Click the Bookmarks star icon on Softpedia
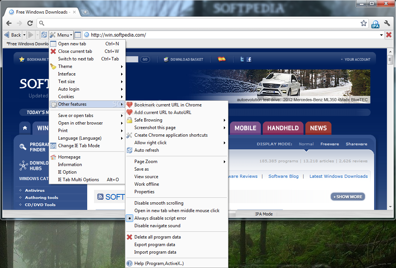Screen dimensions: 396x268 click(22, 59)
